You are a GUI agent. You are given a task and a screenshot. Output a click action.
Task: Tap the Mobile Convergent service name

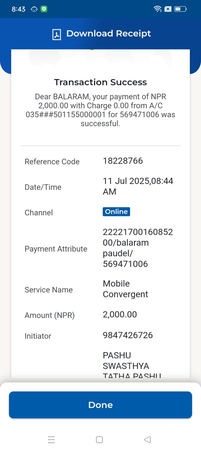[126, 289]
